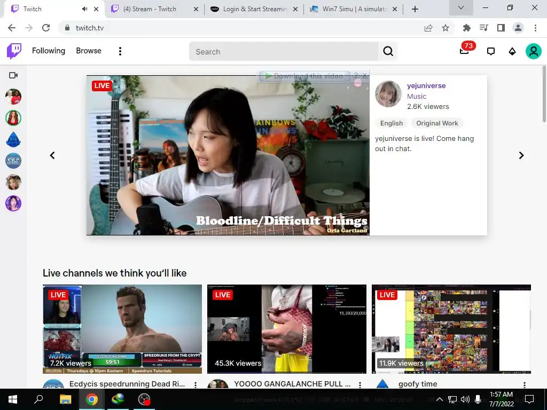This screenshot has height=410, width=547.
Task: Show hidden system tray icons
Action: 440,399
